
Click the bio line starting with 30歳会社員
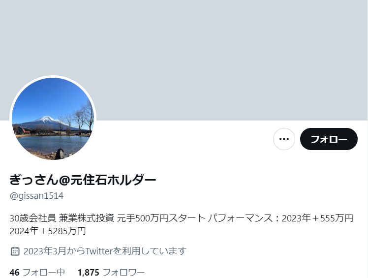[182, 218]
